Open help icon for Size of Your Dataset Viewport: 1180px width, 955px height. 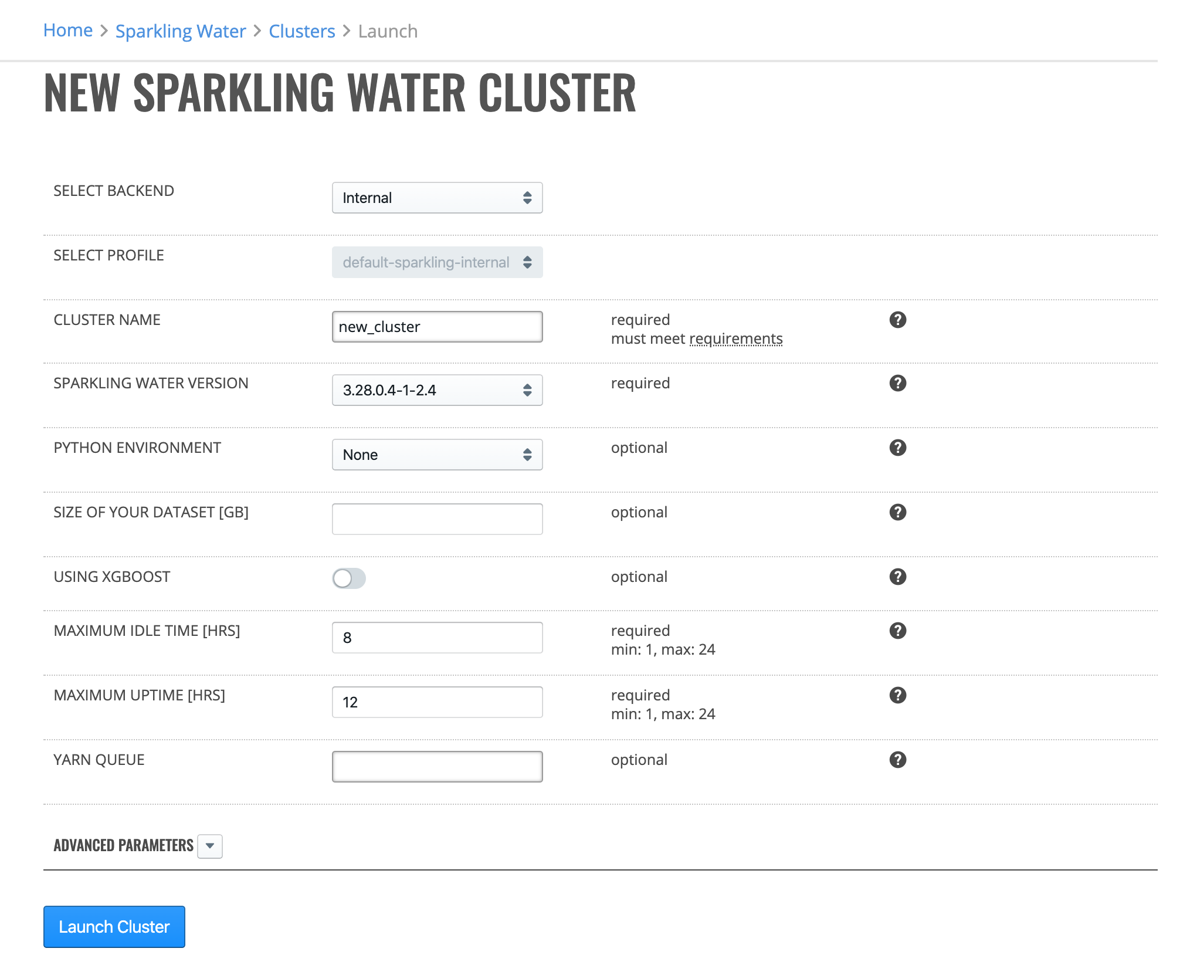point(897,512)
